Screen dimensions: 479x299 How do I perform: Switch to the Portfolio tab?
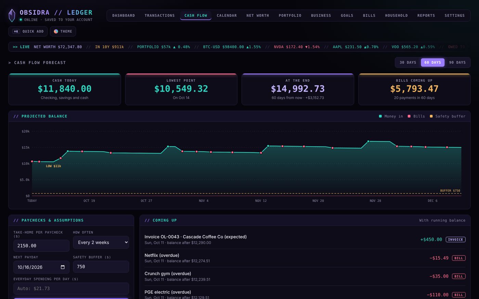[x=290, y=16]
